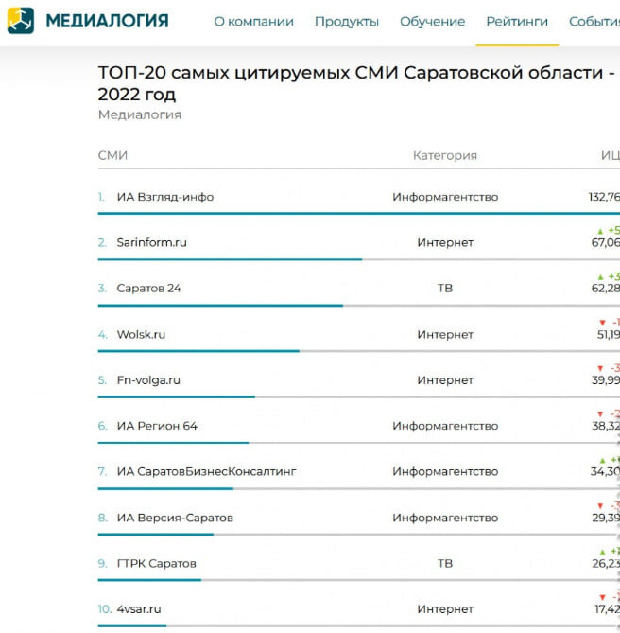Screen dimensions: 620x633
Task: Click the red down arrow for Fn-volga.ru
Action: (x=600, y=368)
